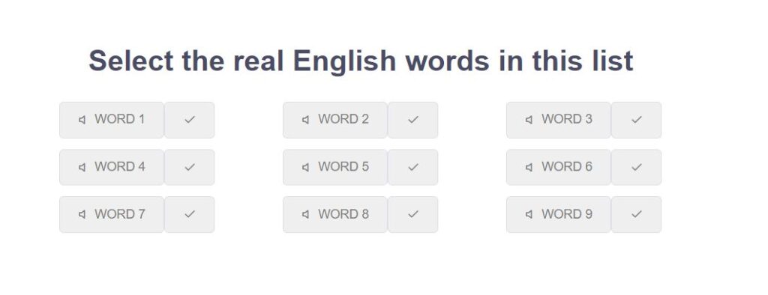Mark WORD 3 as real with checkmark

click(x=636, y=120)
